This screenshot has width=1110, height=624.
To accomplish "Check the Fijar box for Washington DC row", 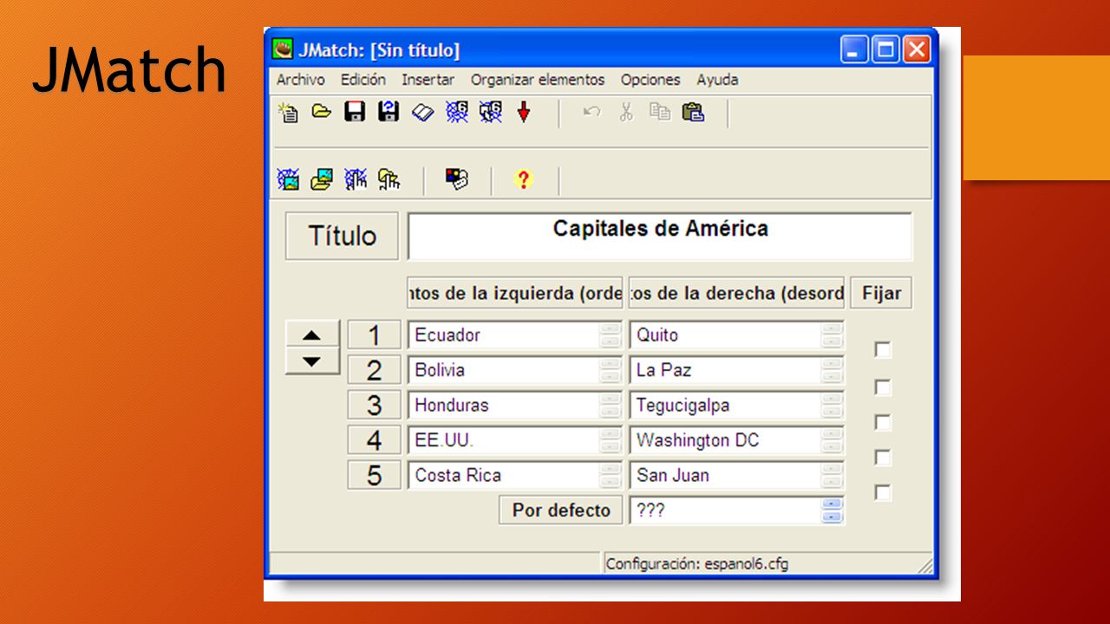I will (883, 457).
